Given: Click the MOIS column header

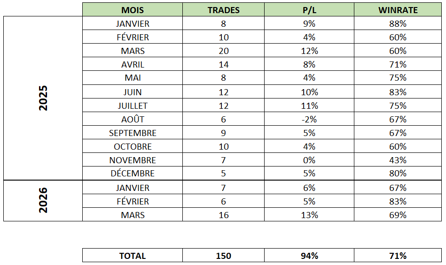Looking at the screenshot, I should click(x=133, y=10).
